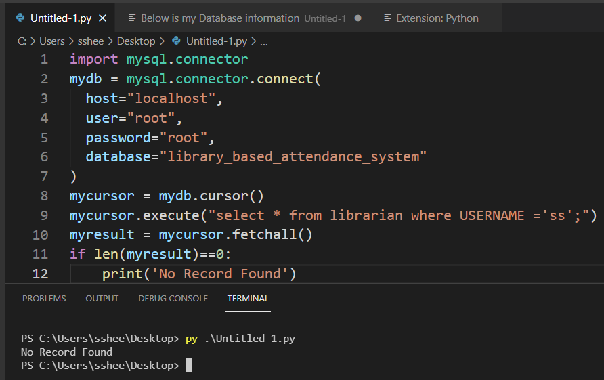Click 'USERNAME' in the SQL query string

[x=492, y=215]
